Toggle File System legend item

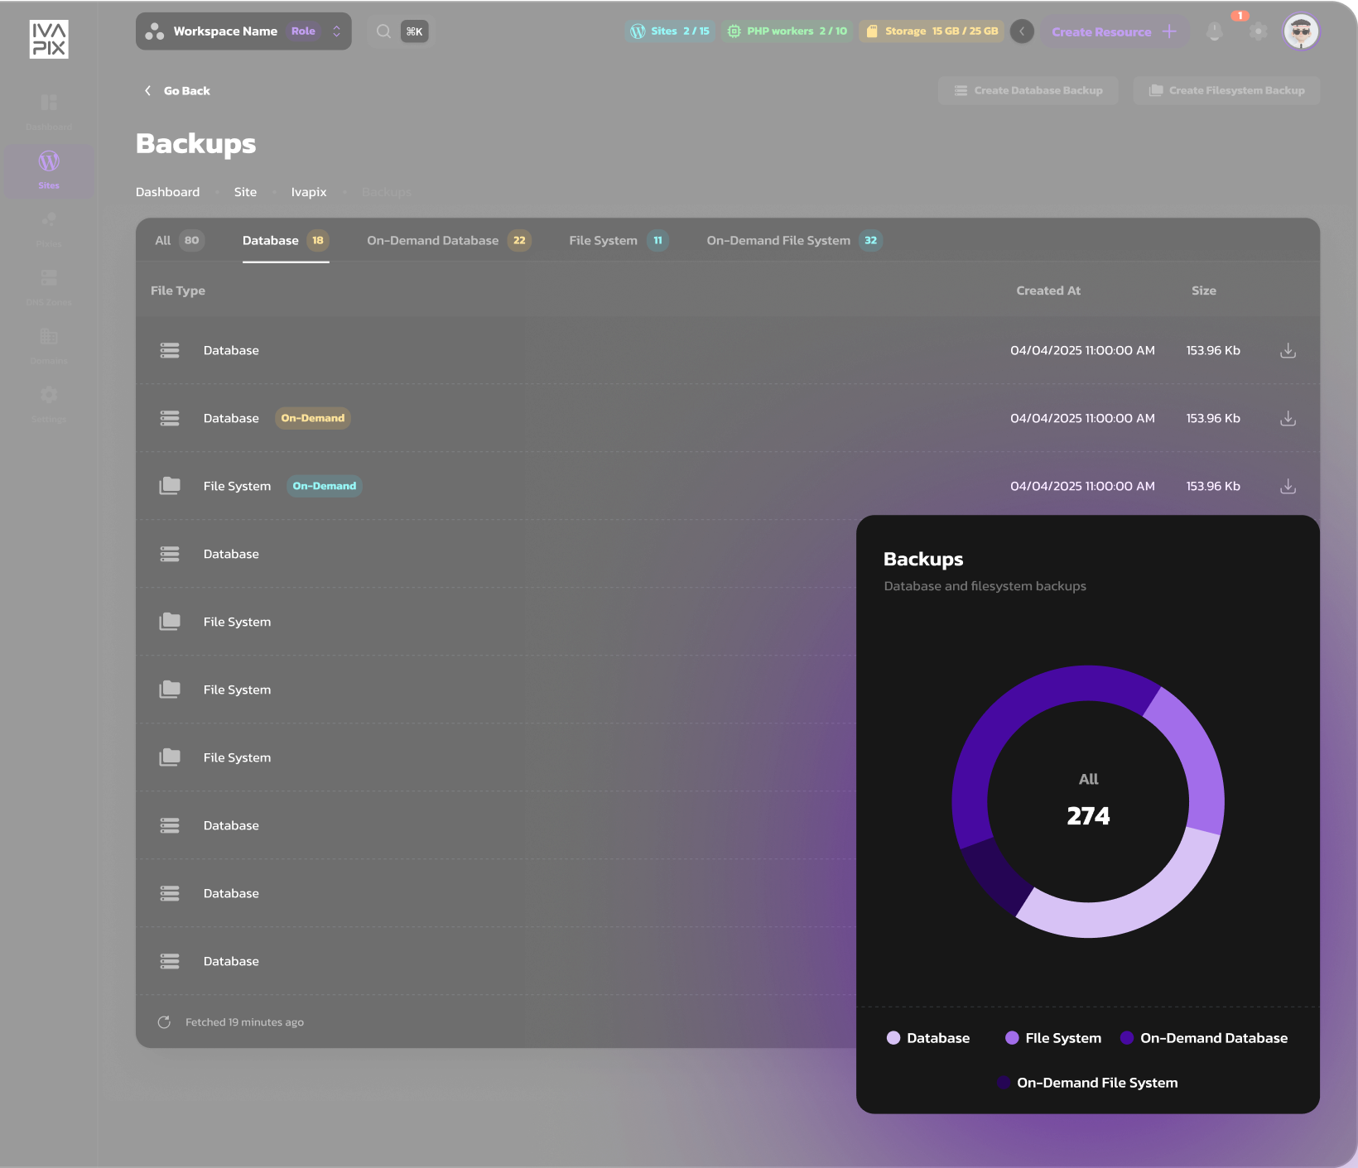(1052, 1038)
